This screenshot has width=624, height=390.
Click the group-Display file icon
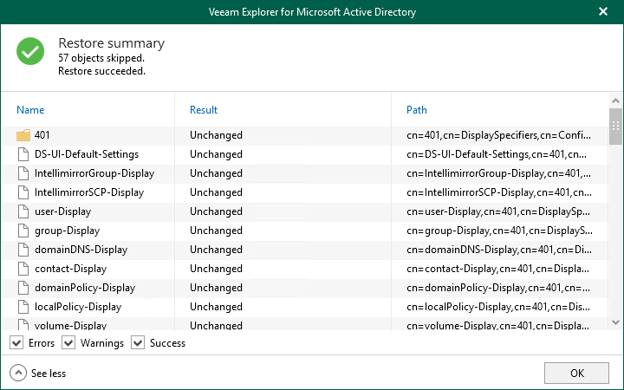pyautogui.click(x=23, y=231)
